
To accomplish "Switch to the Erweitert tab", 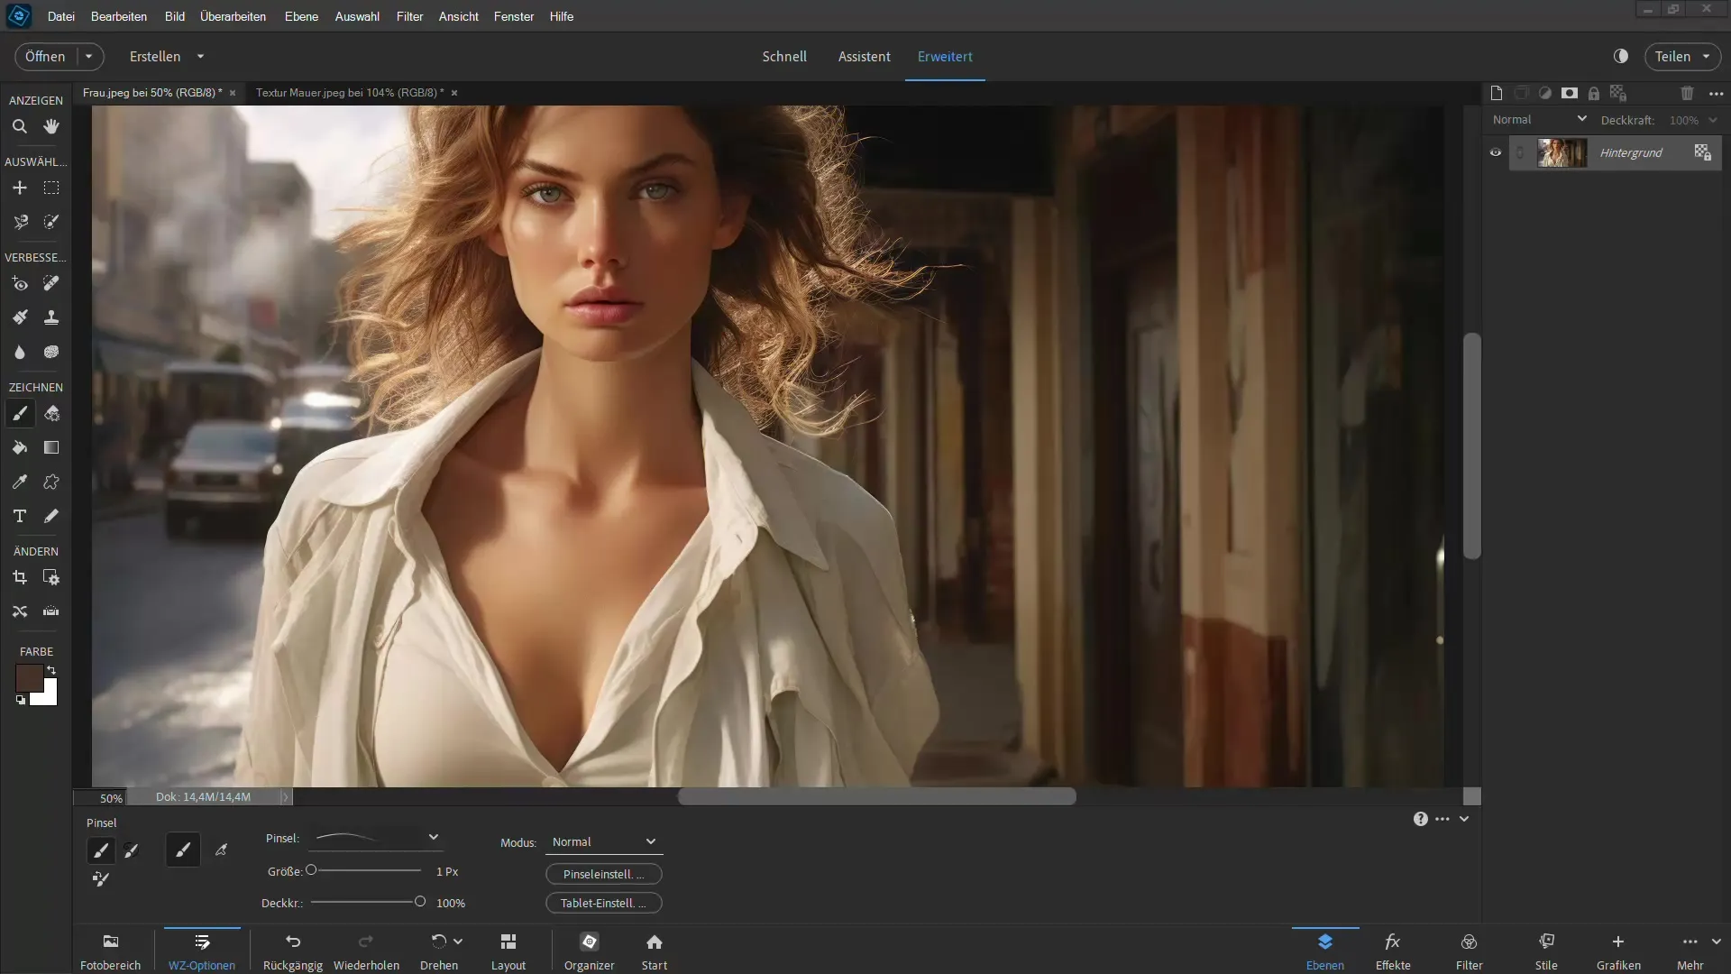I will 945,56.
